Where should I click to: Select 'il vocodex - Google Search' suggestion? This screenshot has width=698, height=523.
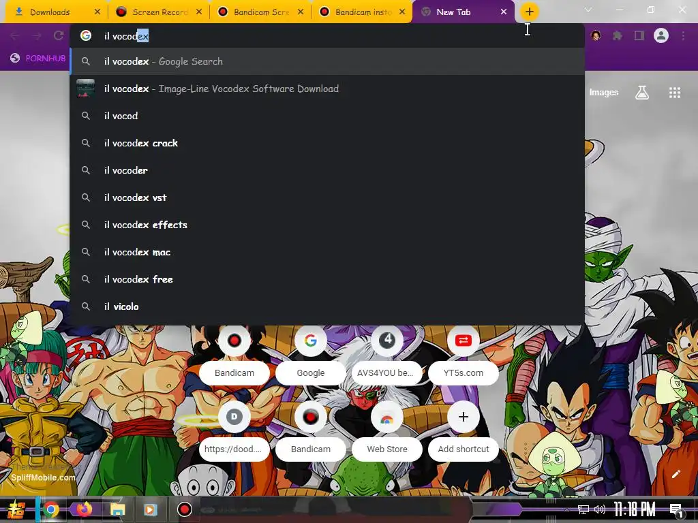coord(327,61)
